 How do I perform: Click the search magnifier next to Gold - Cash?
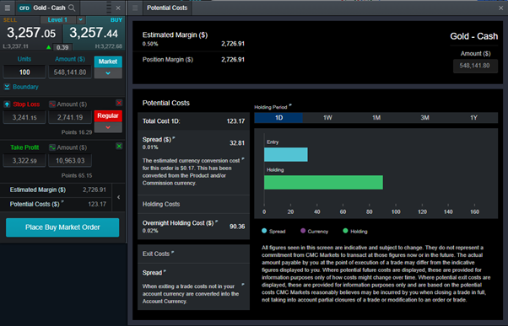tap(72, 8)
